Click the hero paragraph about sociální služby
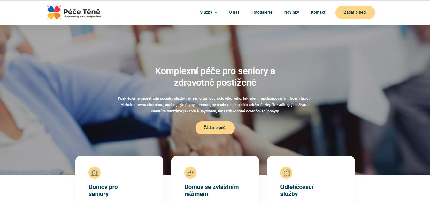The image size is (430, 203). (x=215, y=105)
